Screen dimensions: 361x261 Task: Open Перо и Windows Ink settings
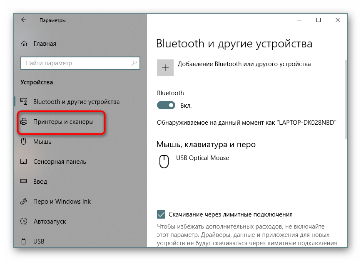pos(24,201)
